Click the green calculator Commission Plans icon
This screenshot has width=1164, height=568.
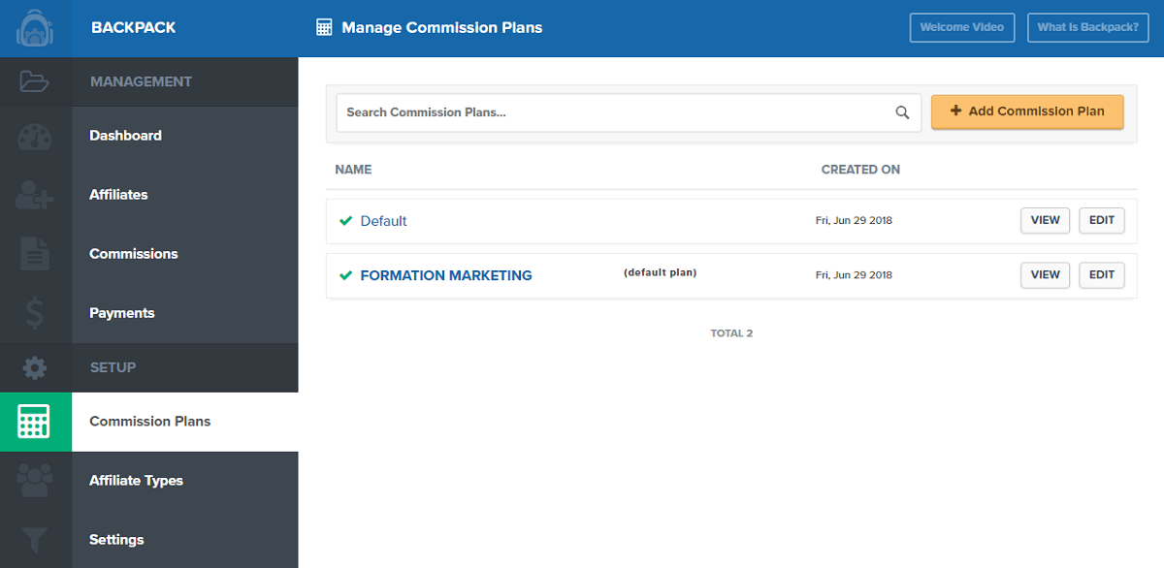(x=35, y=422)
